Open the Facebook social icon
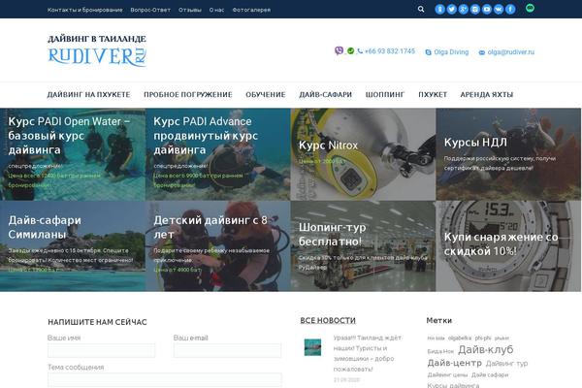This screenshot has width=582, height=388. [x=510, y=10]
